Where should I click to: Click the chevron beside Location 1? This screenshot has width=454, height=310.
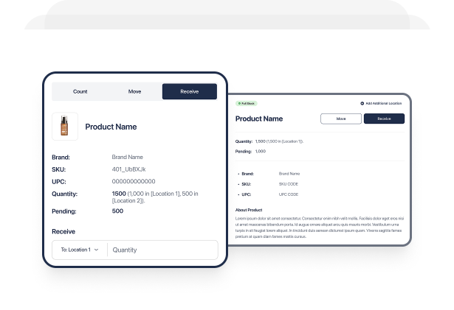[96, 250]
